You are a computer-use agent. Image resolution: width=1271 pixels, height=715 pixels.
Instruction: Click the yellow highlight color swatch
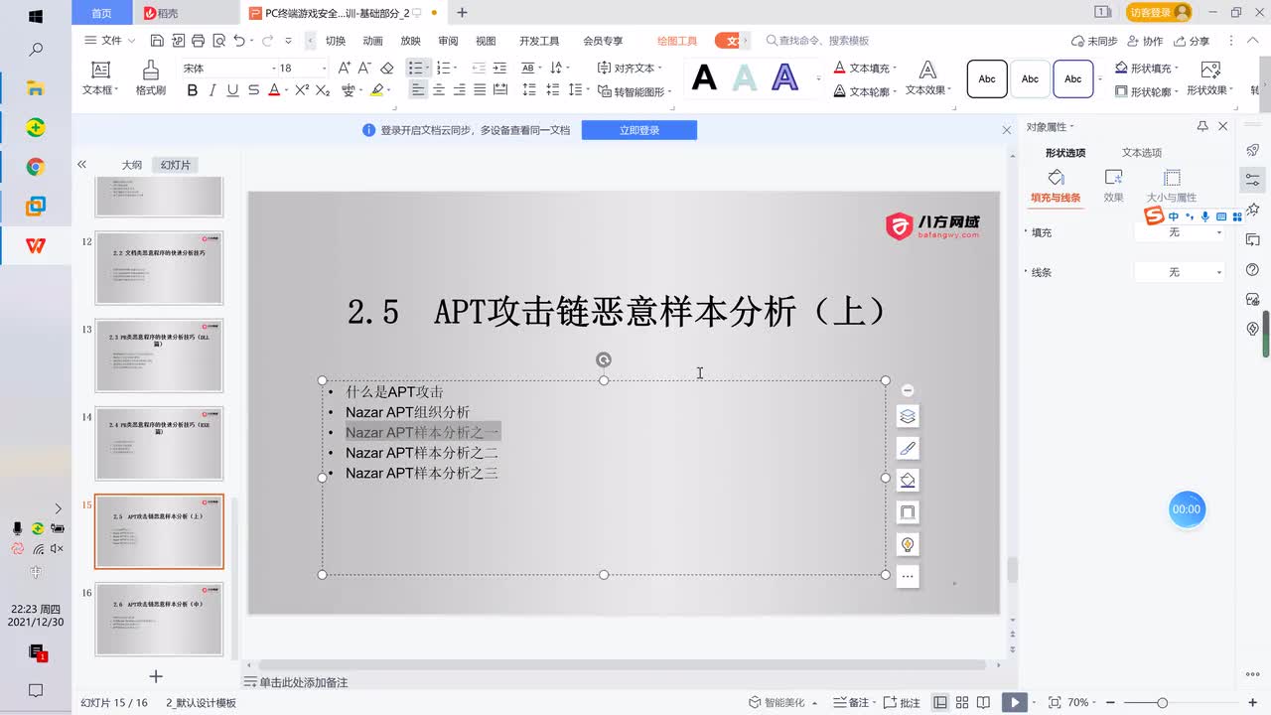tap(376, 89)
